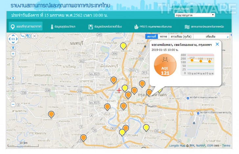Click the orange marker above พระประแดง

126,128
